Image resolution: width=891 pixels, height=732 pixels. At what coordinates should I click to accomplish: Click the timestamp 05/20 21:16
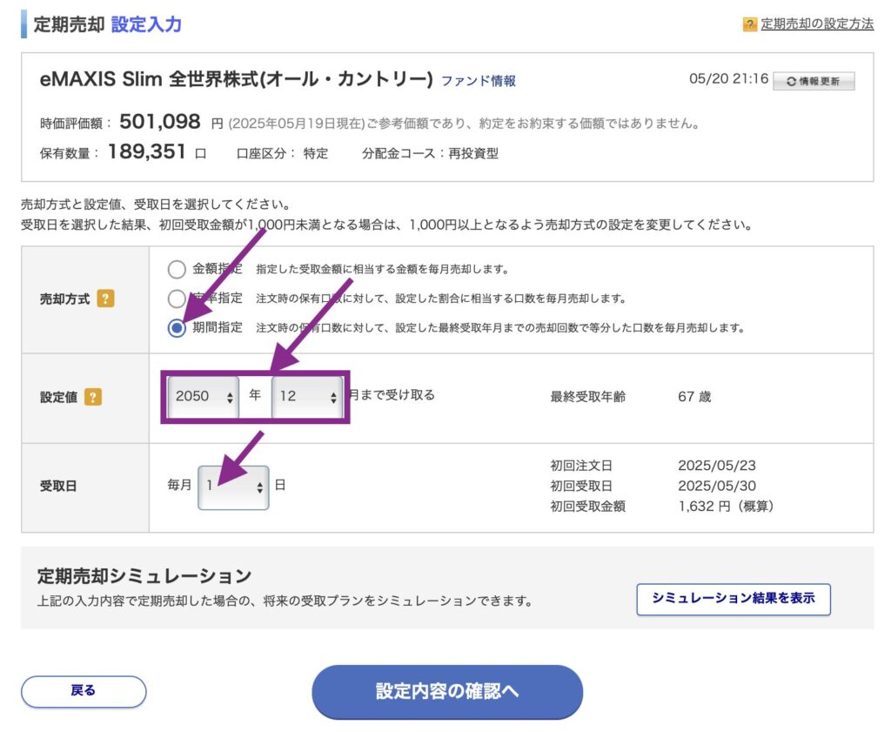(728, 79)
